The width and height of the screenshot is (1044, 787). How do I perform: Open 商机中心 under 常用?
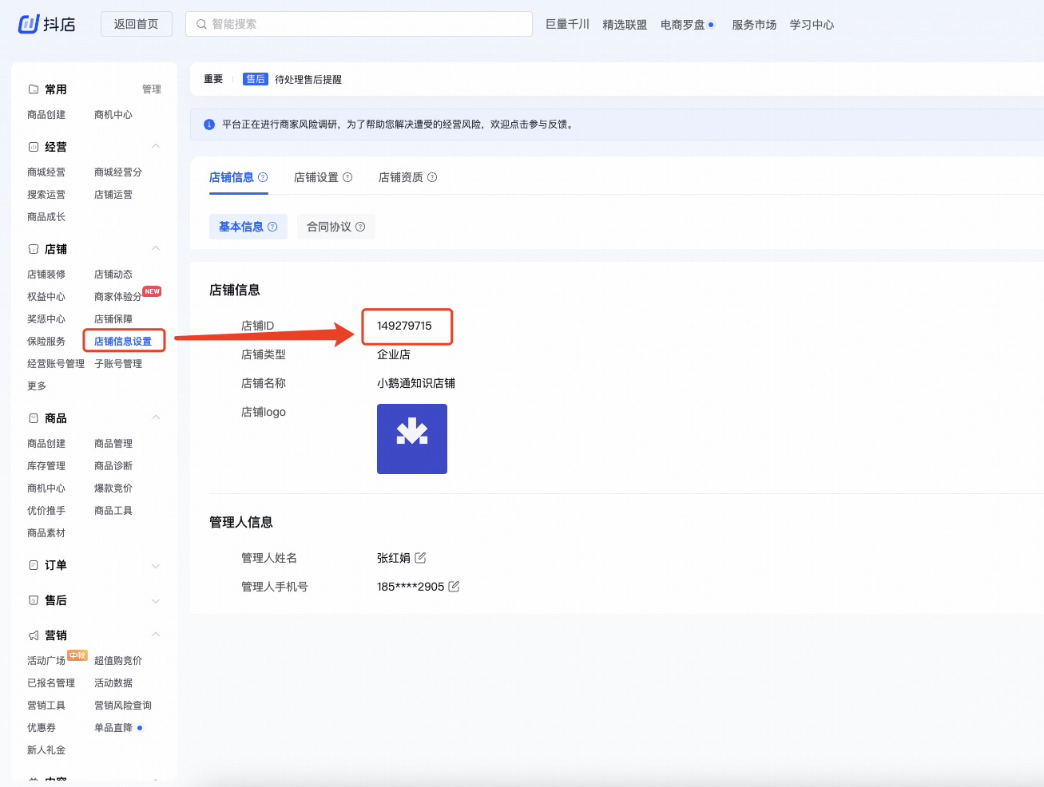(113, 114)
